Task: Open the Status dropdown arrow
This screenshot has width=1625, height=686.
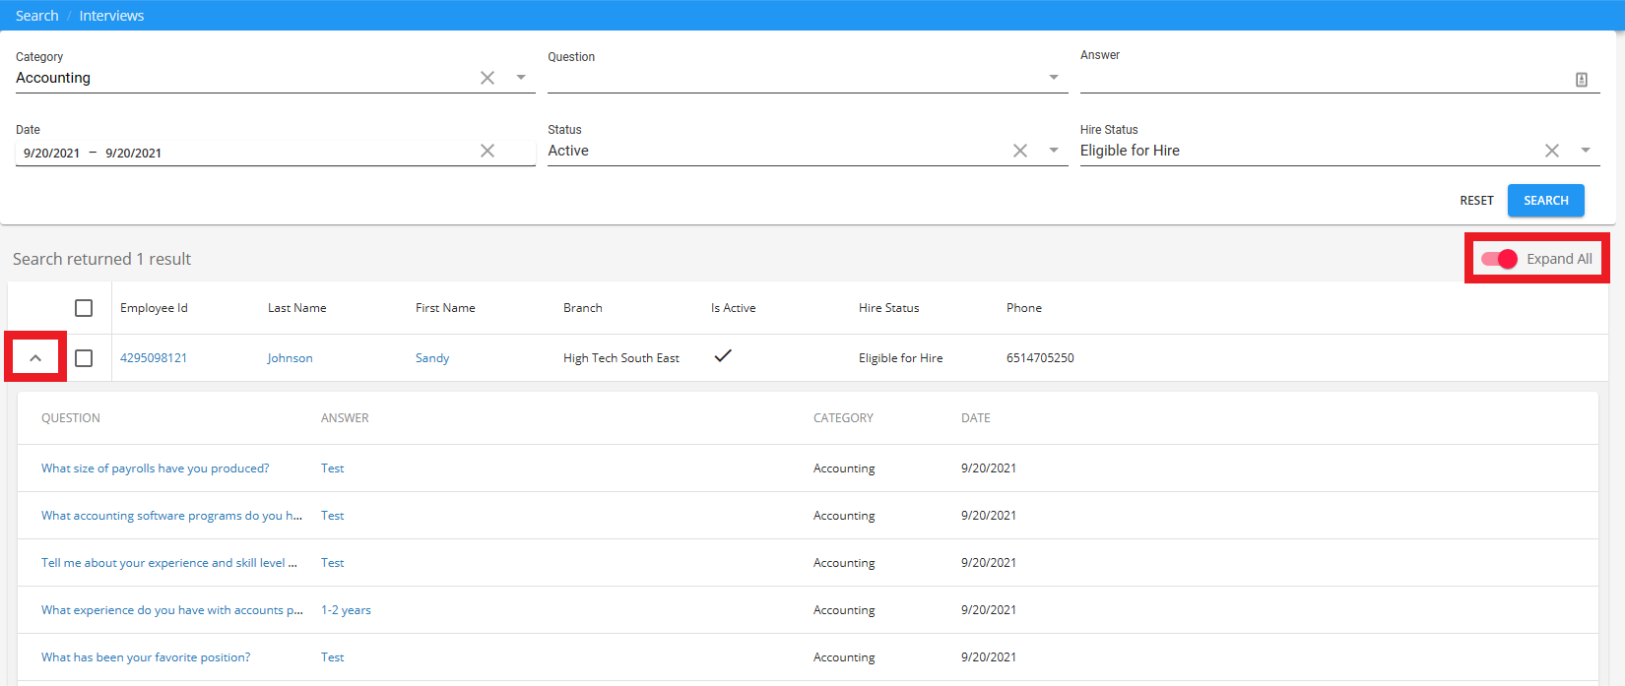Action: 1053,151
